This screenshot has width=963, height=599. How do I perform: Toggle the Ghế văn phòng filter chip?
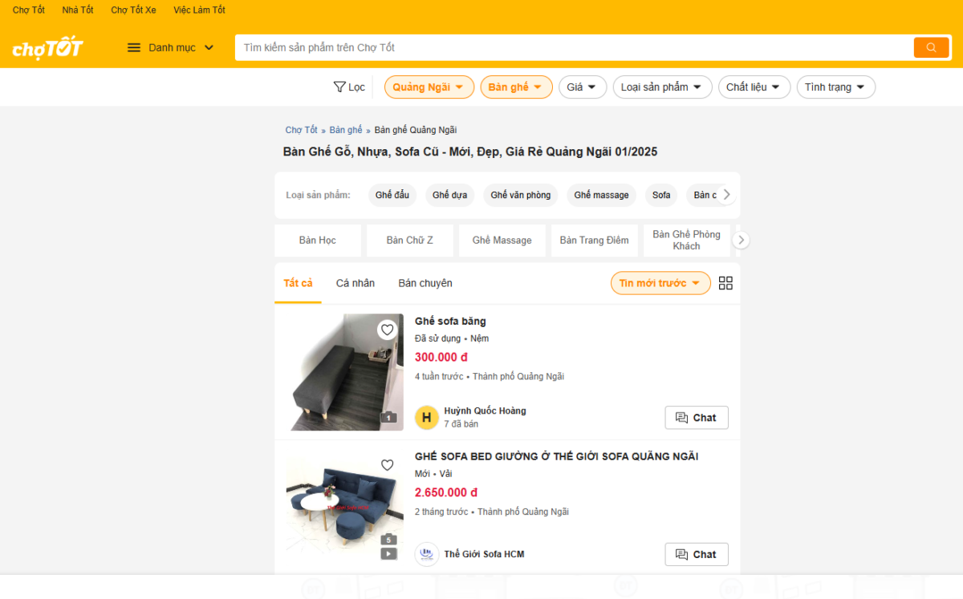[x=521, y=195]
